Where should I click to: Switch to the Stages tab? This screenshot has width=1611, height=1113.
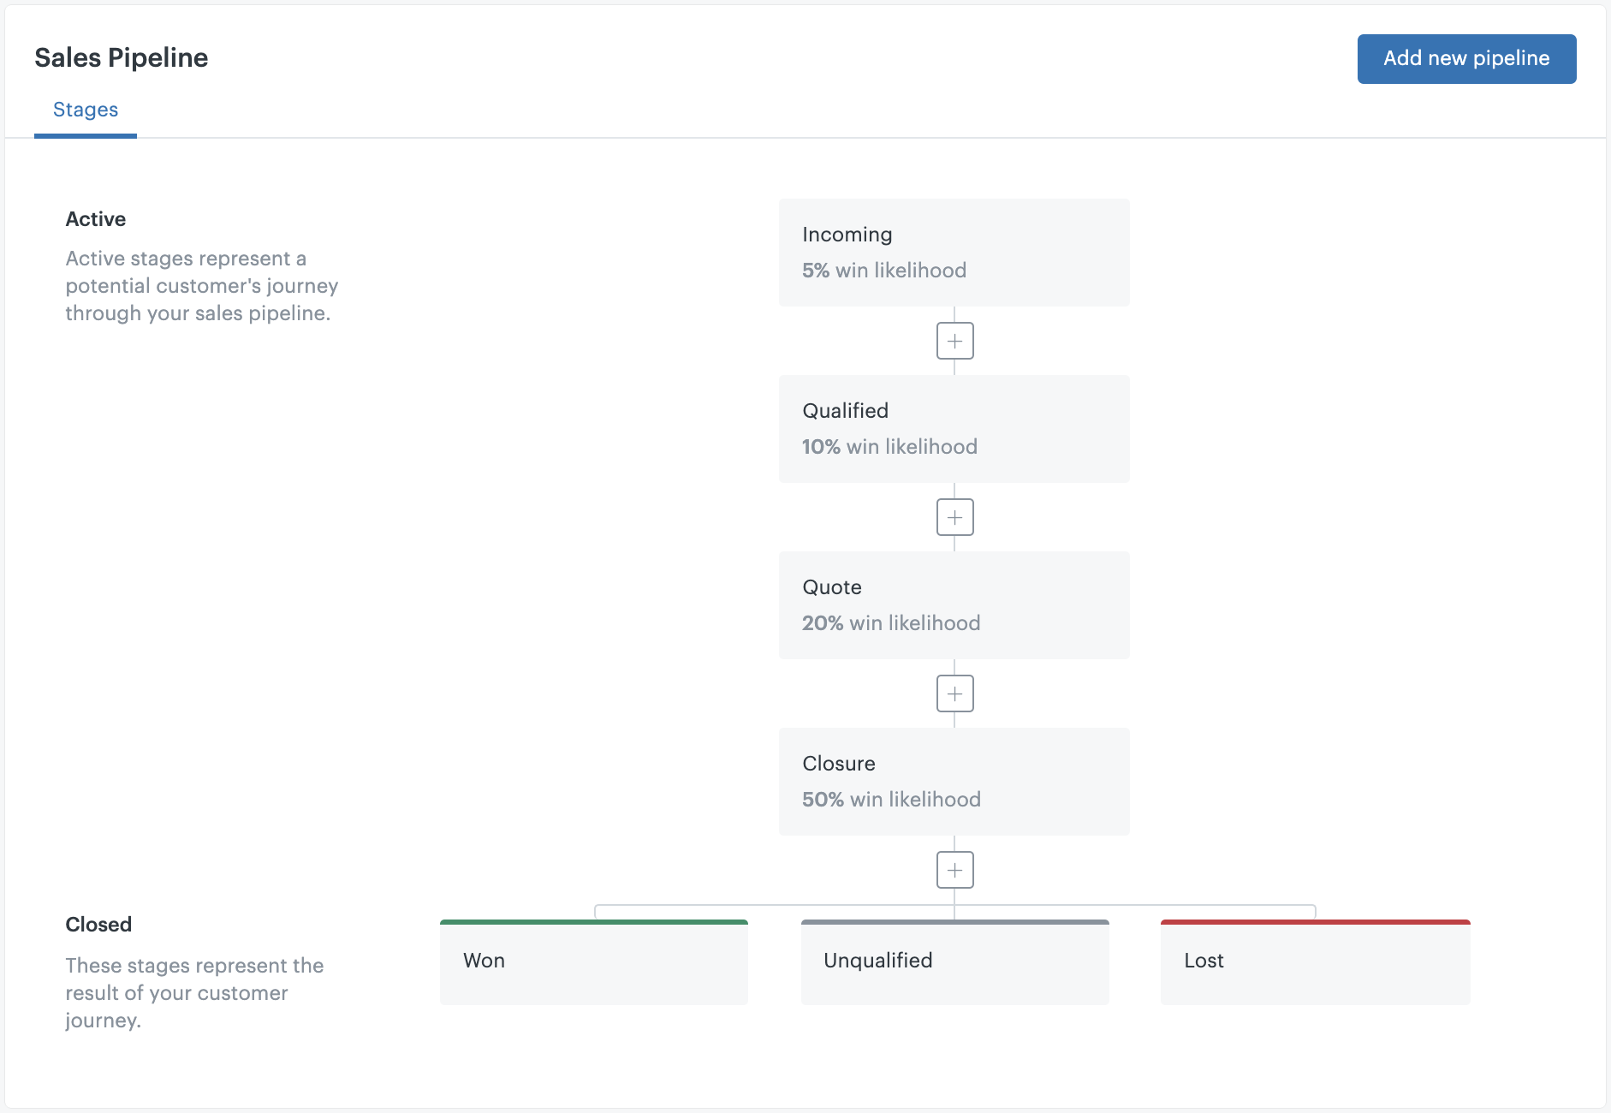86,110
